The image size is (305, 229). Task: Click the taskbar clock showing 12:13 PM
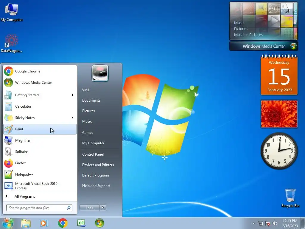point(290,223)
